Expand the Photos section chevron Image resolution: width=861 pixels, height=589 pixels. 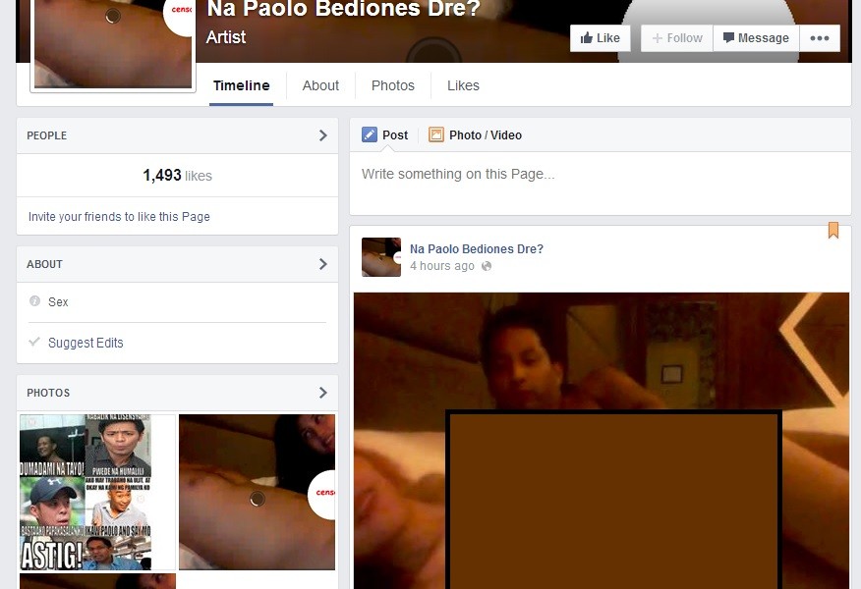click(x=322, y=393)
